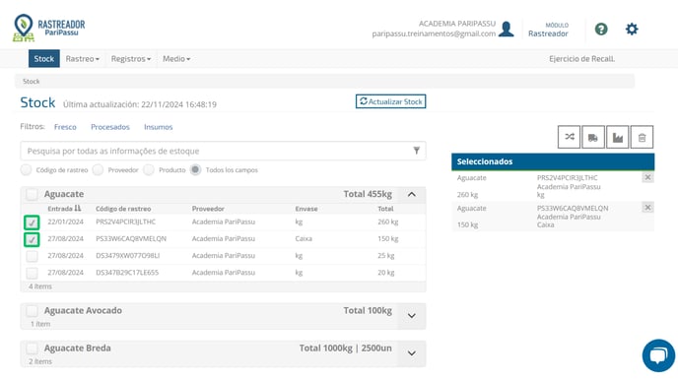Check the Aguacate Avocado group checkbox
Image resolution: width=678 pixels, height=381 pixels.
tap(32, 310)
